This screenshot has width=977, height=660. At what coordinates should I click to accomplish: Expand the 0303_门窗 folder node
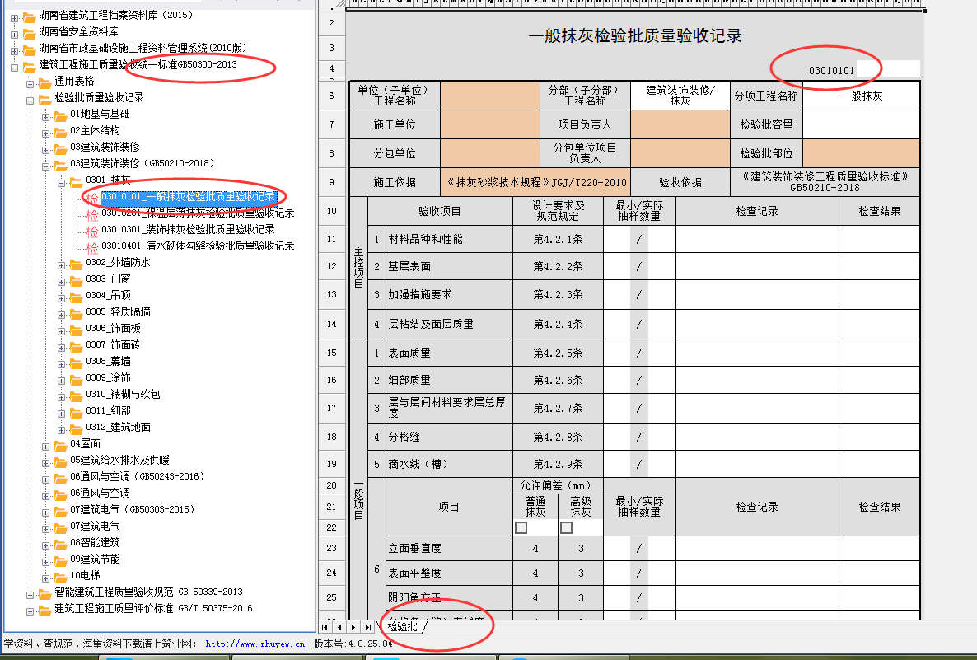62,279
